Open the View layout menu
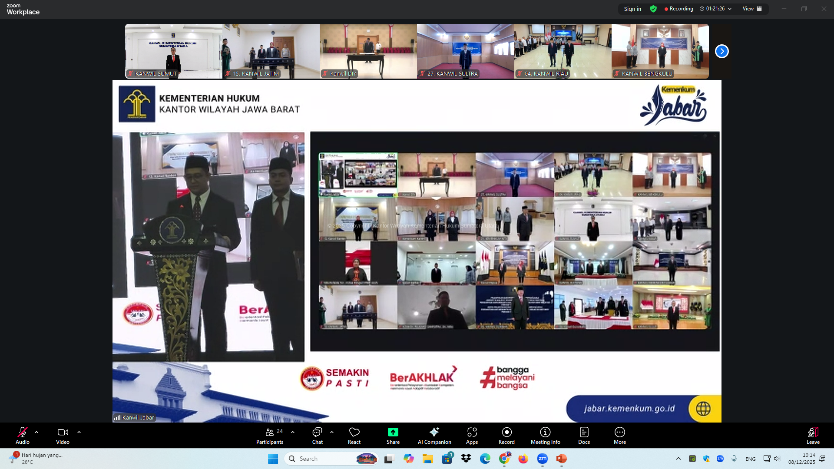The height and width of the screenshot is (469, 834). point(752,9)
